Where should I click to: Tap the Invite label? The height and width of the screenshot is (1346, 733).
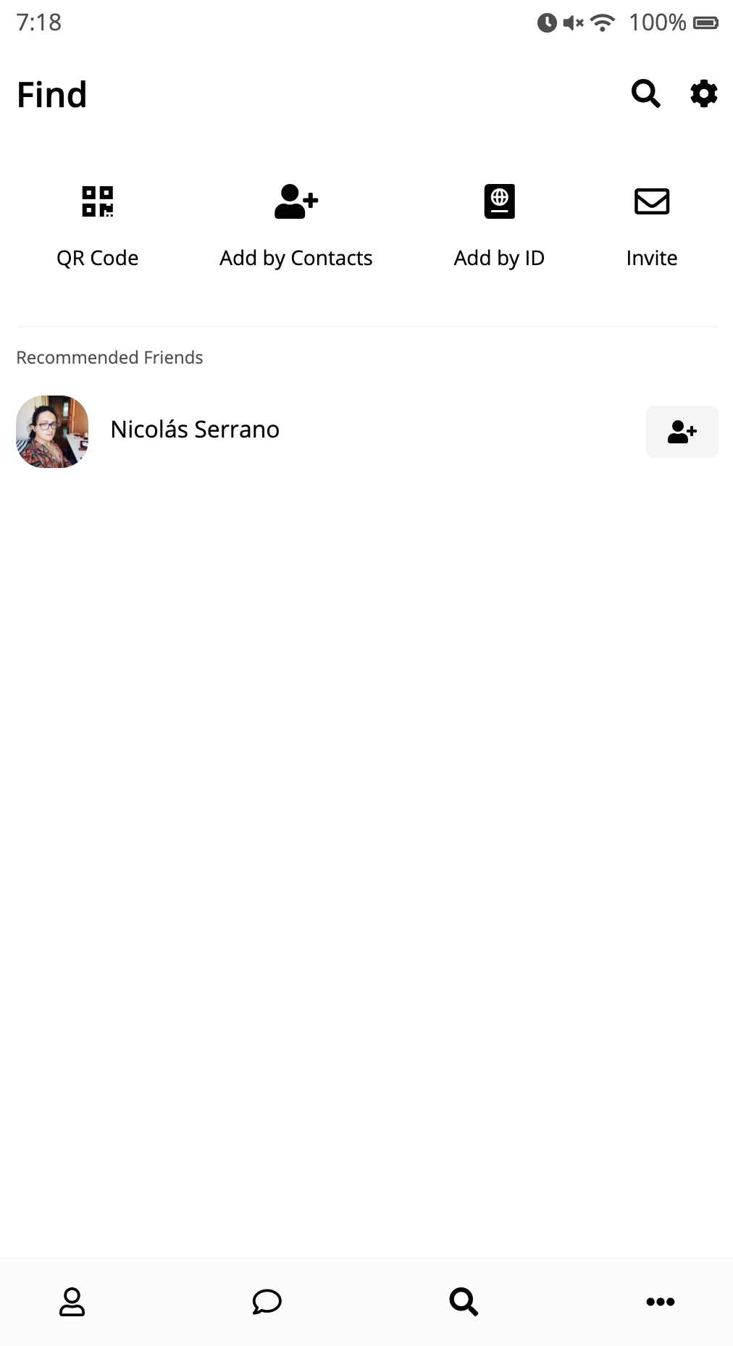pos(652,258)
